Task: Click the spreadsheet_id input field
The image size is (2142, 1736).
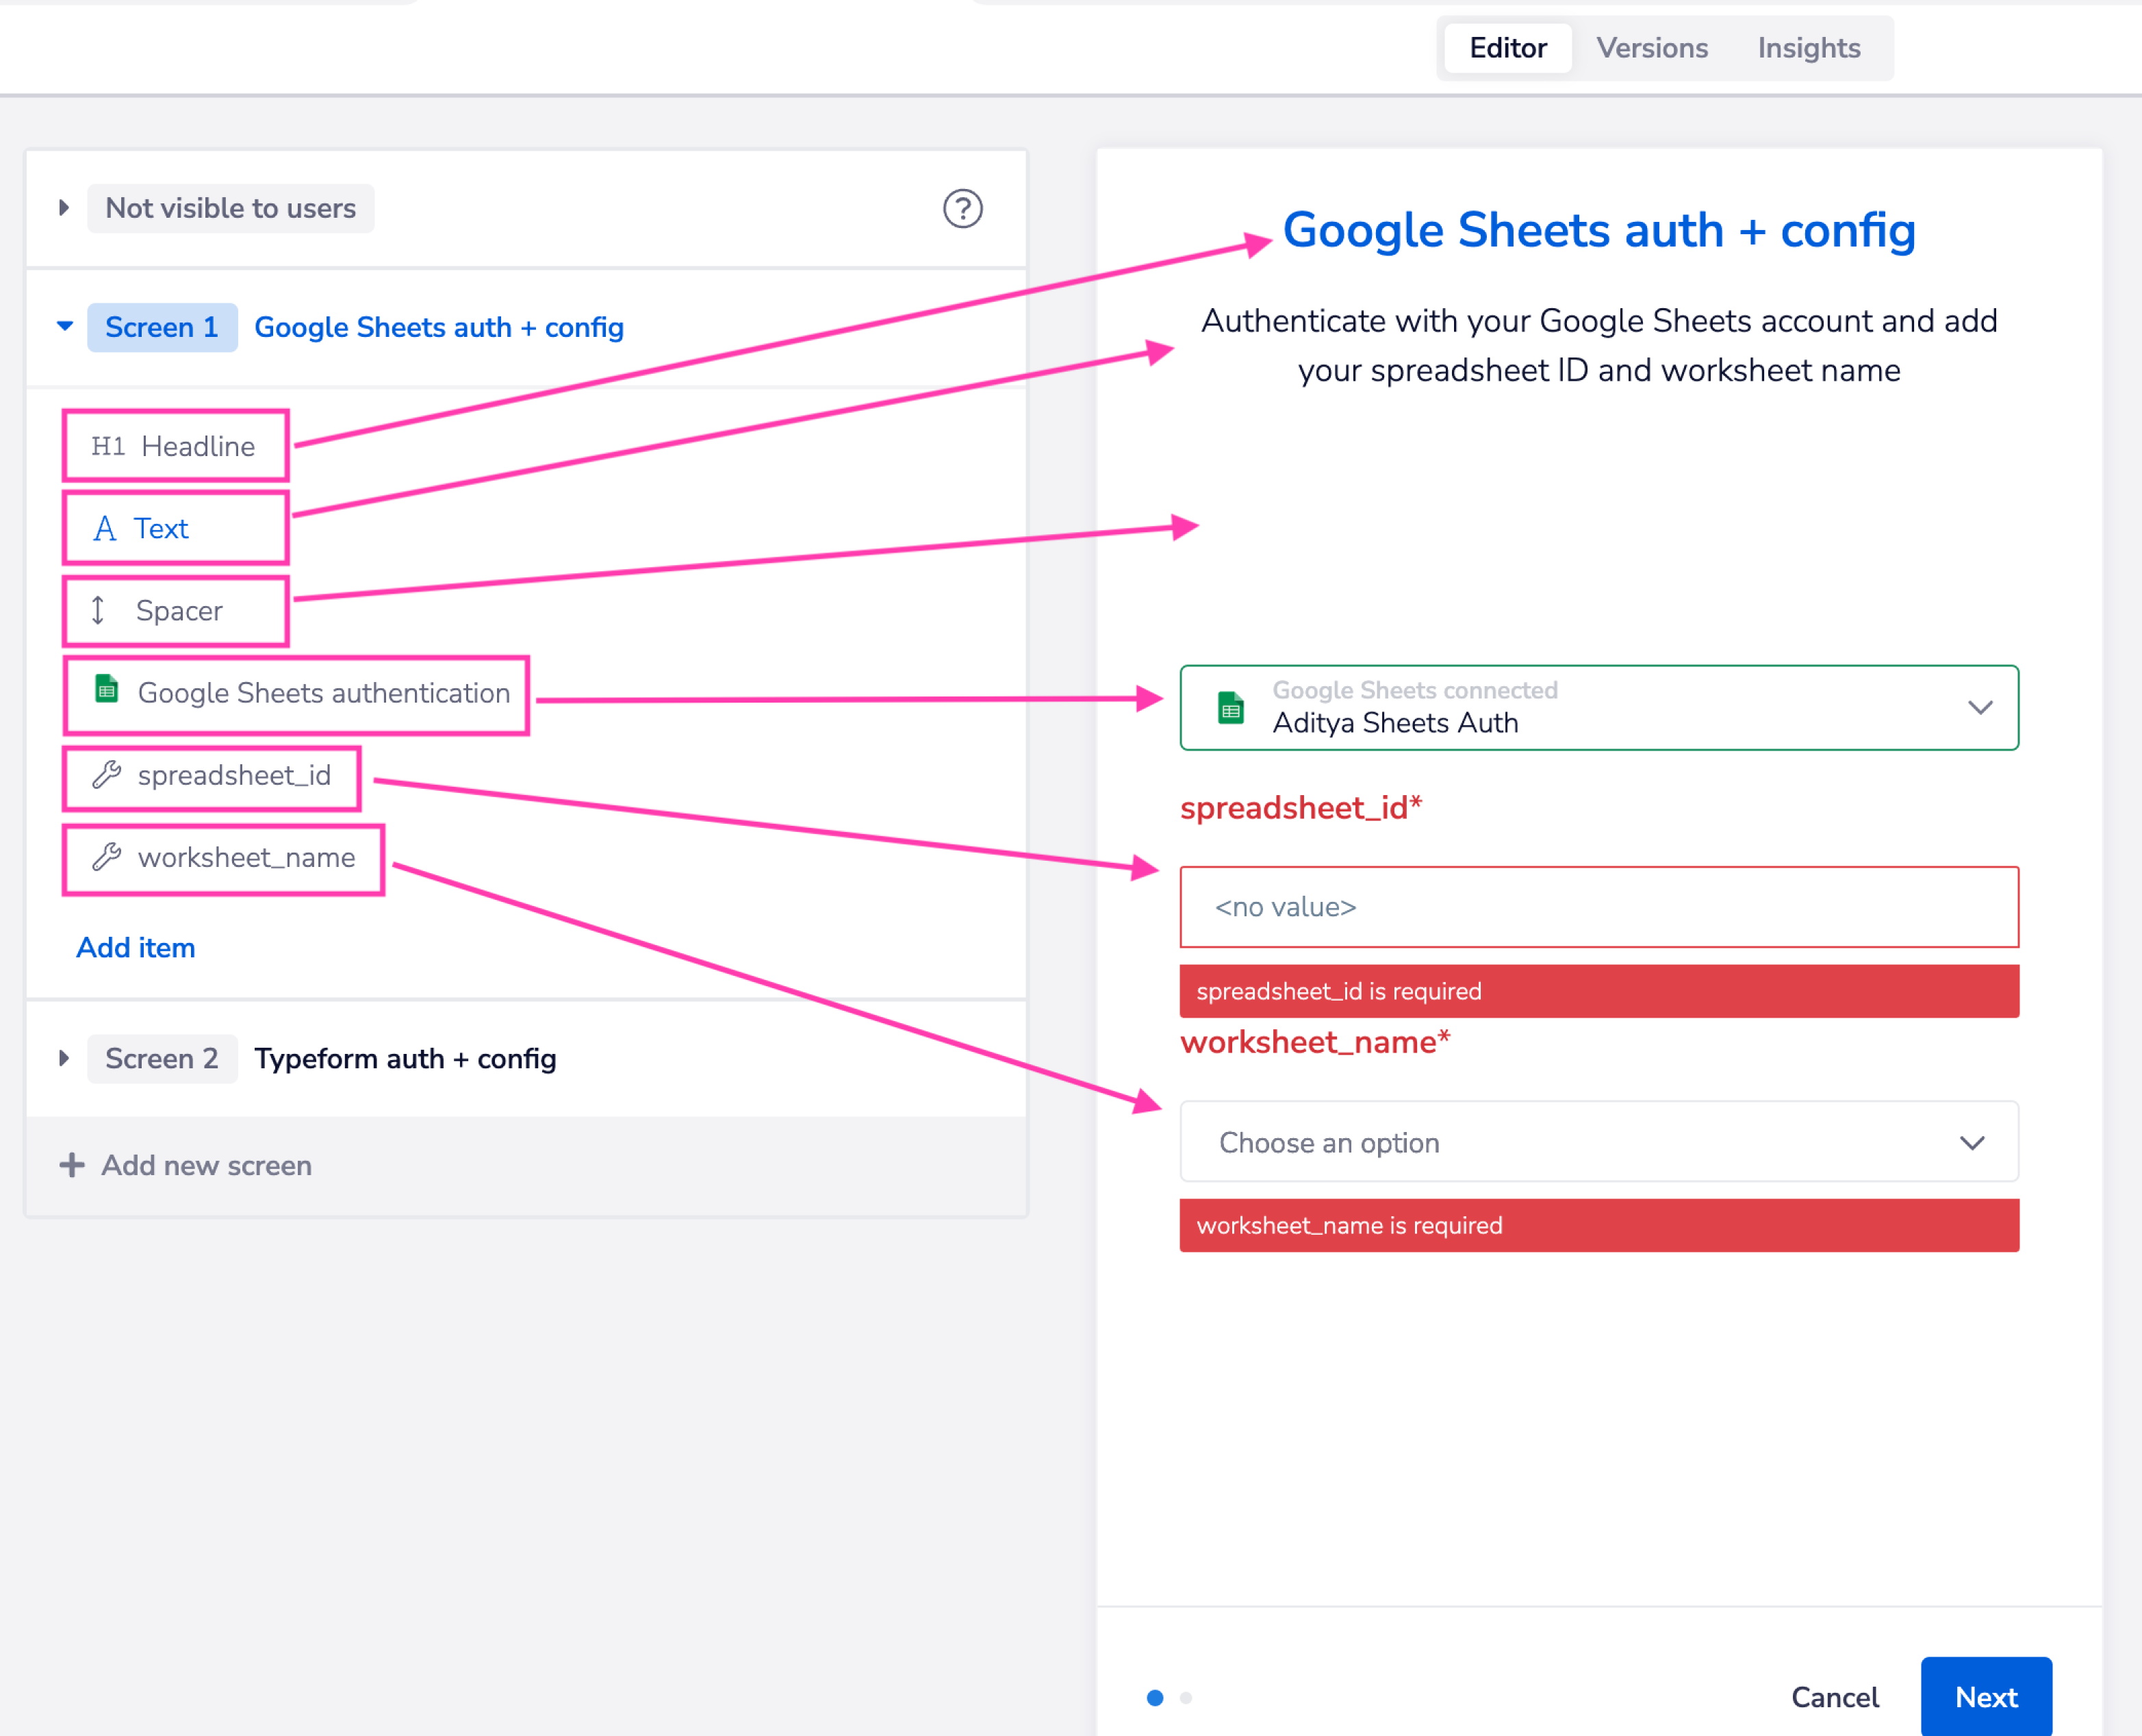Action: pos(1598,907)
